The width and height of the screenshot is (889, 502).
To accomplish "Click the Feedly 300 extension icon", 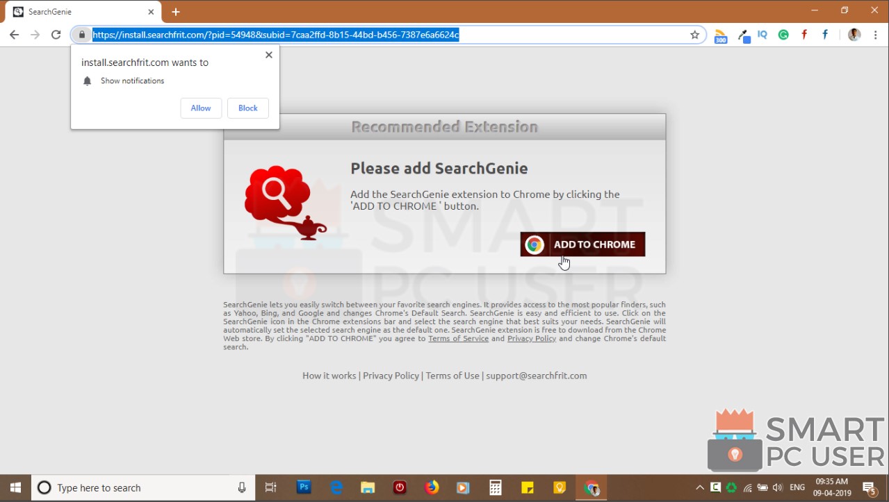I will [721, 34].
